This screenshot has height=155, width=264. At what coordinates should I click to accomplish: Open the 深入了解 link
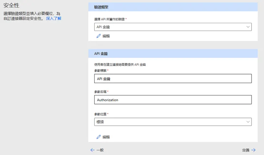pos(54,18)
